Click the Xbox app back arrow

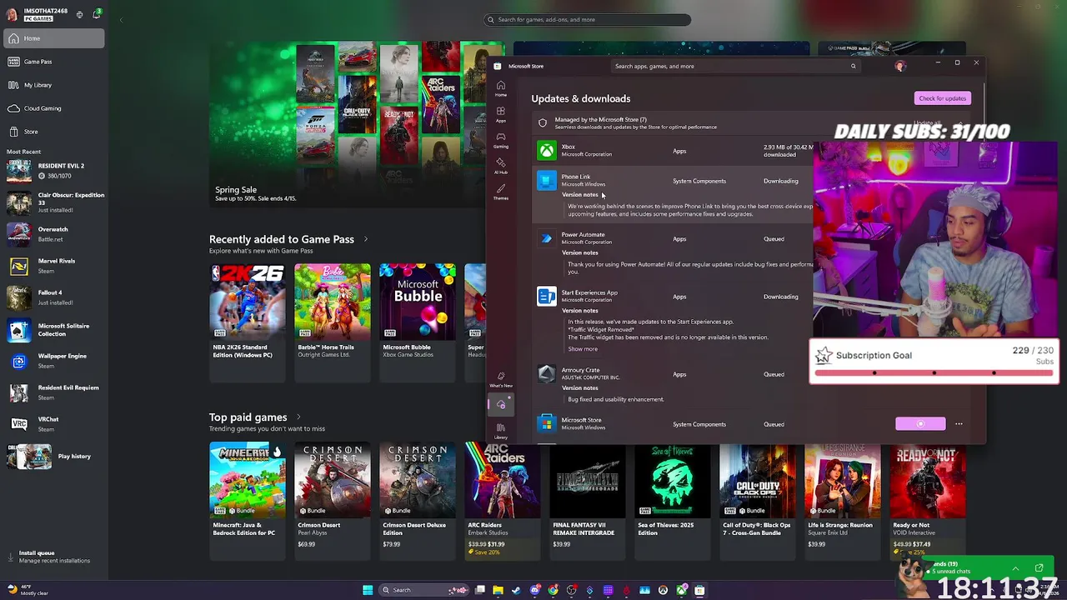point(121,20)
